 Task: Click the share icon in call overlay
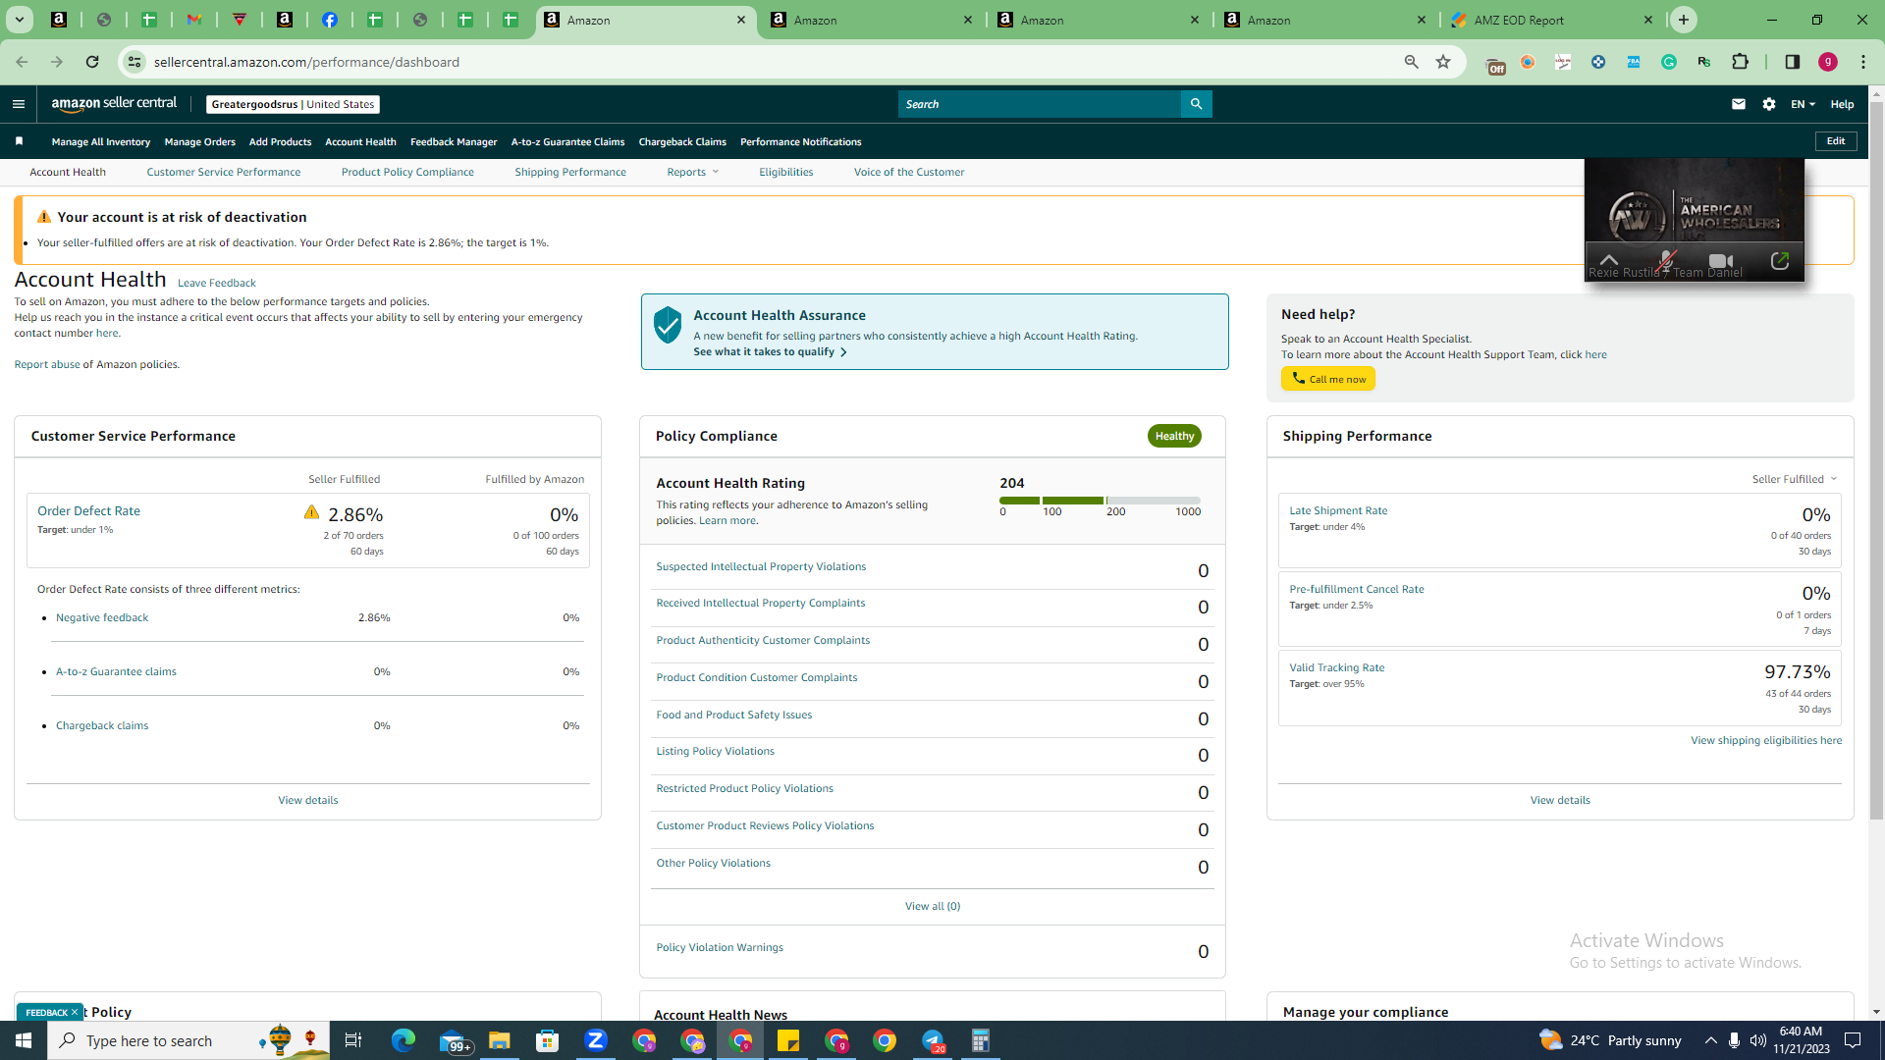(1780, 261)
